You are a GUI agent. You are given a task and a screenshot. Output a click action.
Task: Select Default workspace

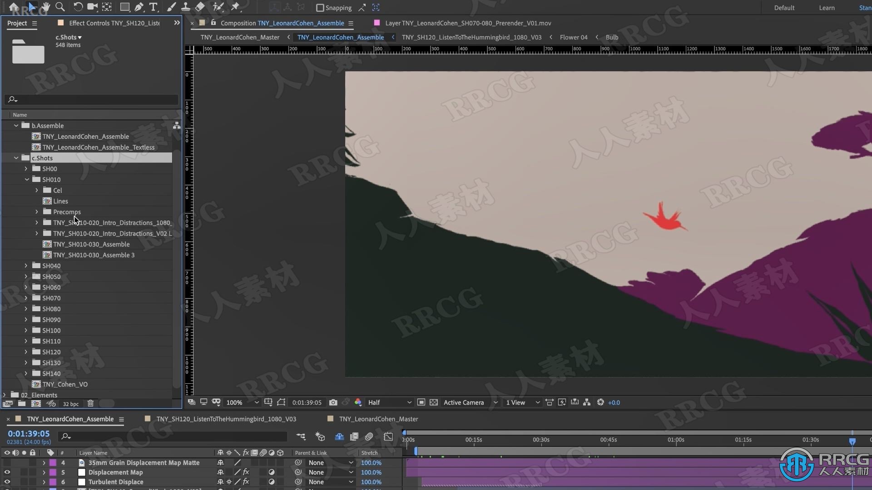tap(784, 8)
